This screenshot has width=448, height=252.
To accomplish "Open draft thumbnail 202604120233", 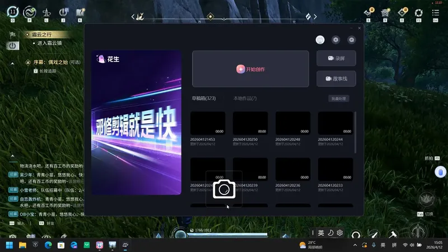I will (x=335, y=169).
